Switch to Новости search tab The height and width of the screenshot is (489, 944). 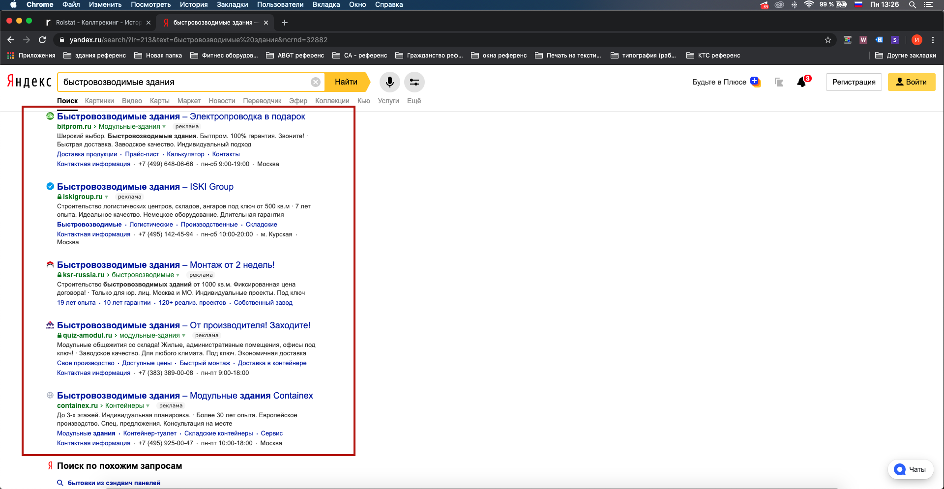coord(222,101)
